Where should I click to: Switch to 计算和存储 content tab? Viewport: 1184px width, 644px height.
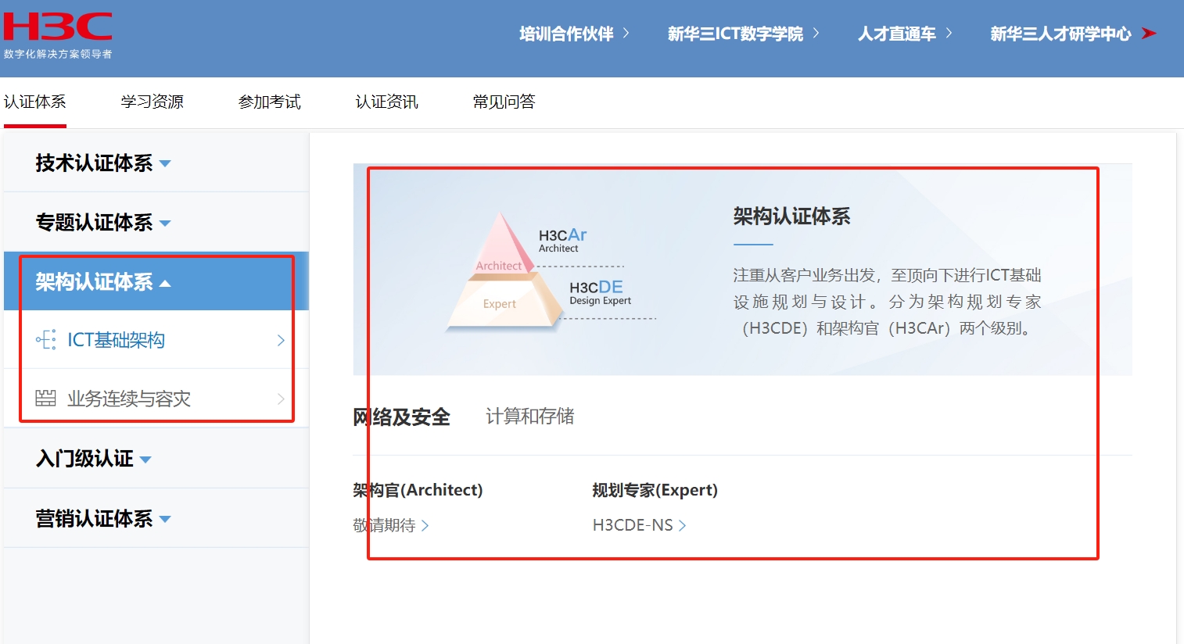[529, 416]
